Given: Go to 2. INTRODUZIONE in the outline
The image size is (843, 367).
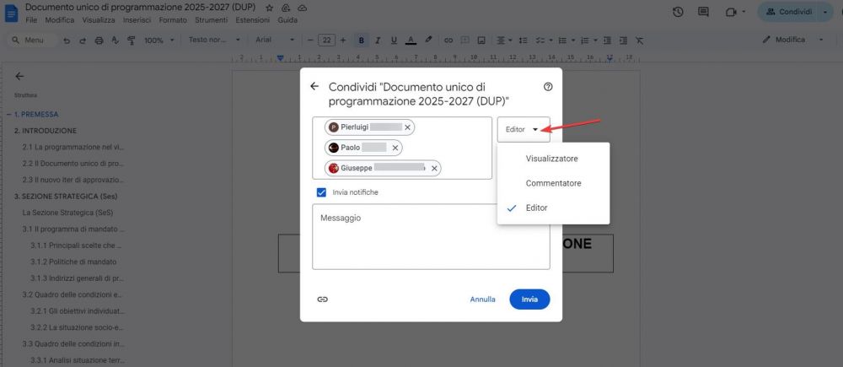Looking at the screenshot, I should tap(46, 131).
